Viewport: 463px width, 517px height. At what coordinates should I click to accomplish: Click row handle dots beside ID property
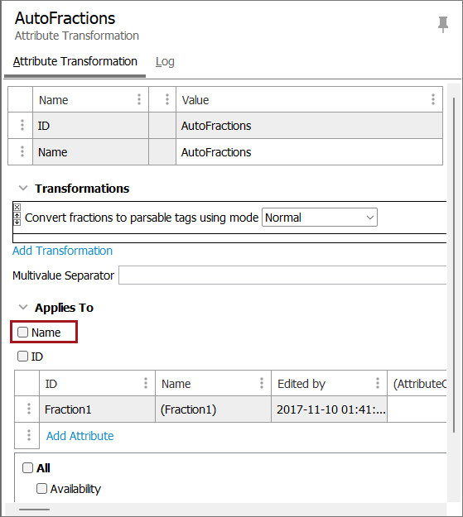coord(22,125)
